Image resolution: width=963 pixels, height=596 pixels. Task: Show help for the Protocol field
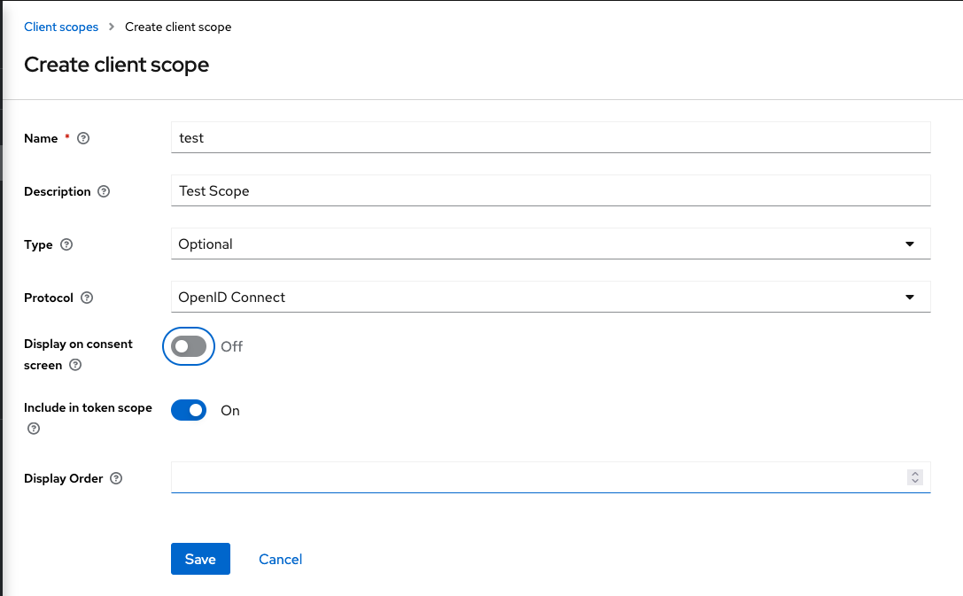(x=87, y=298)
